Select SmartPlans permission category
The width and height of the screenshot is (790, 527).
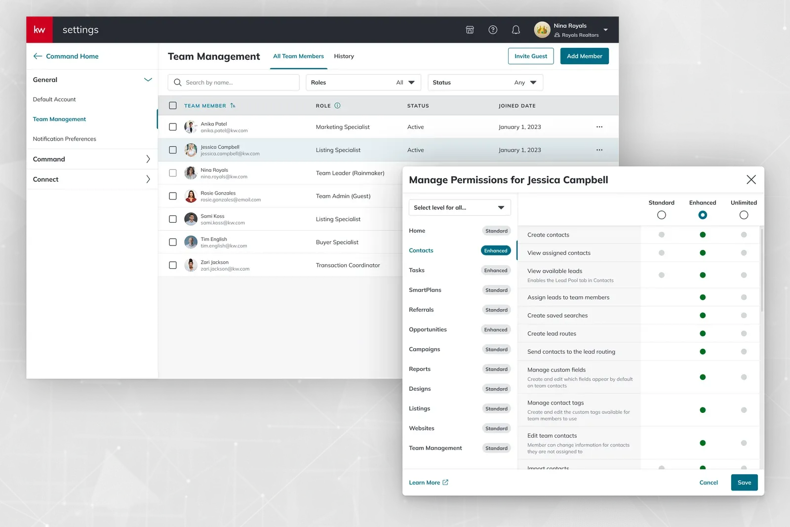[425, 290]
